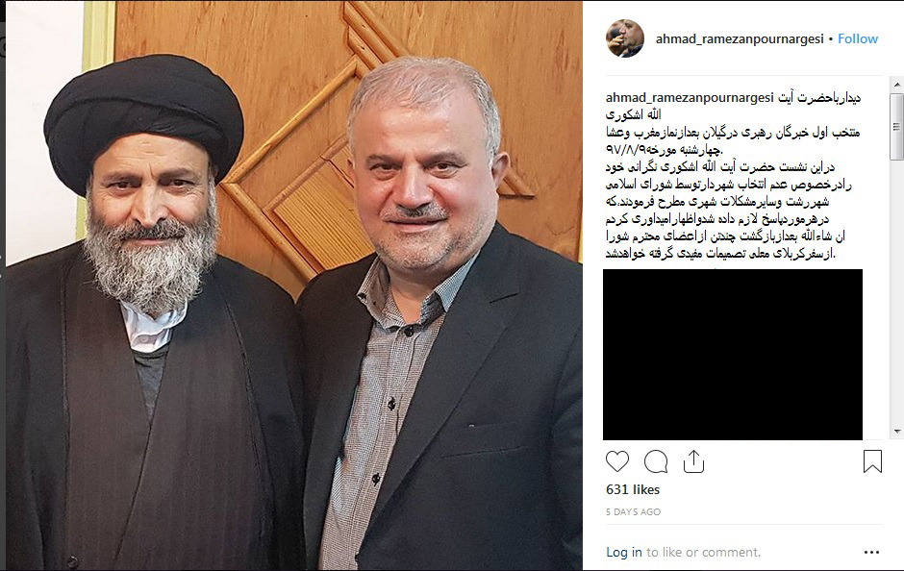This screenshot has height=571, width=904.
Task: View the 631 likes list
Action: pos(633,489)
